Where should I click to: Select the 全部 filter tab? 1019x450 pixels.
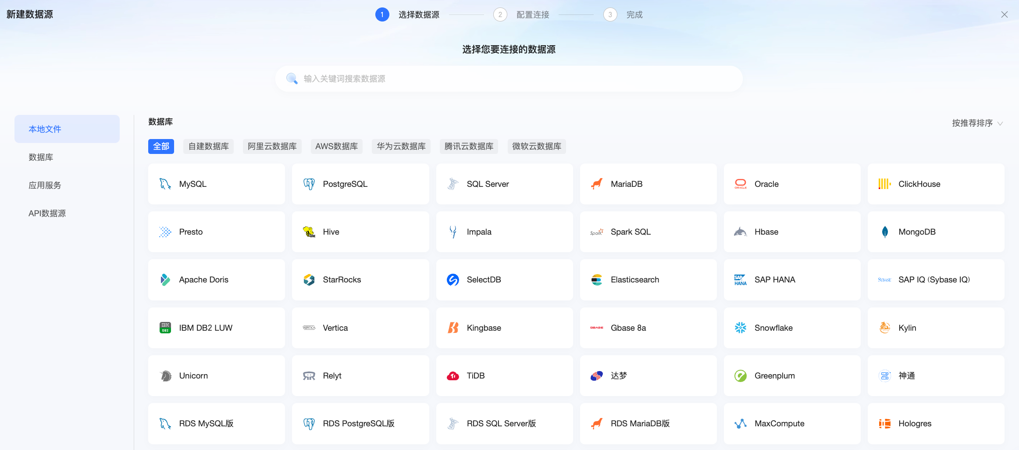161,146
